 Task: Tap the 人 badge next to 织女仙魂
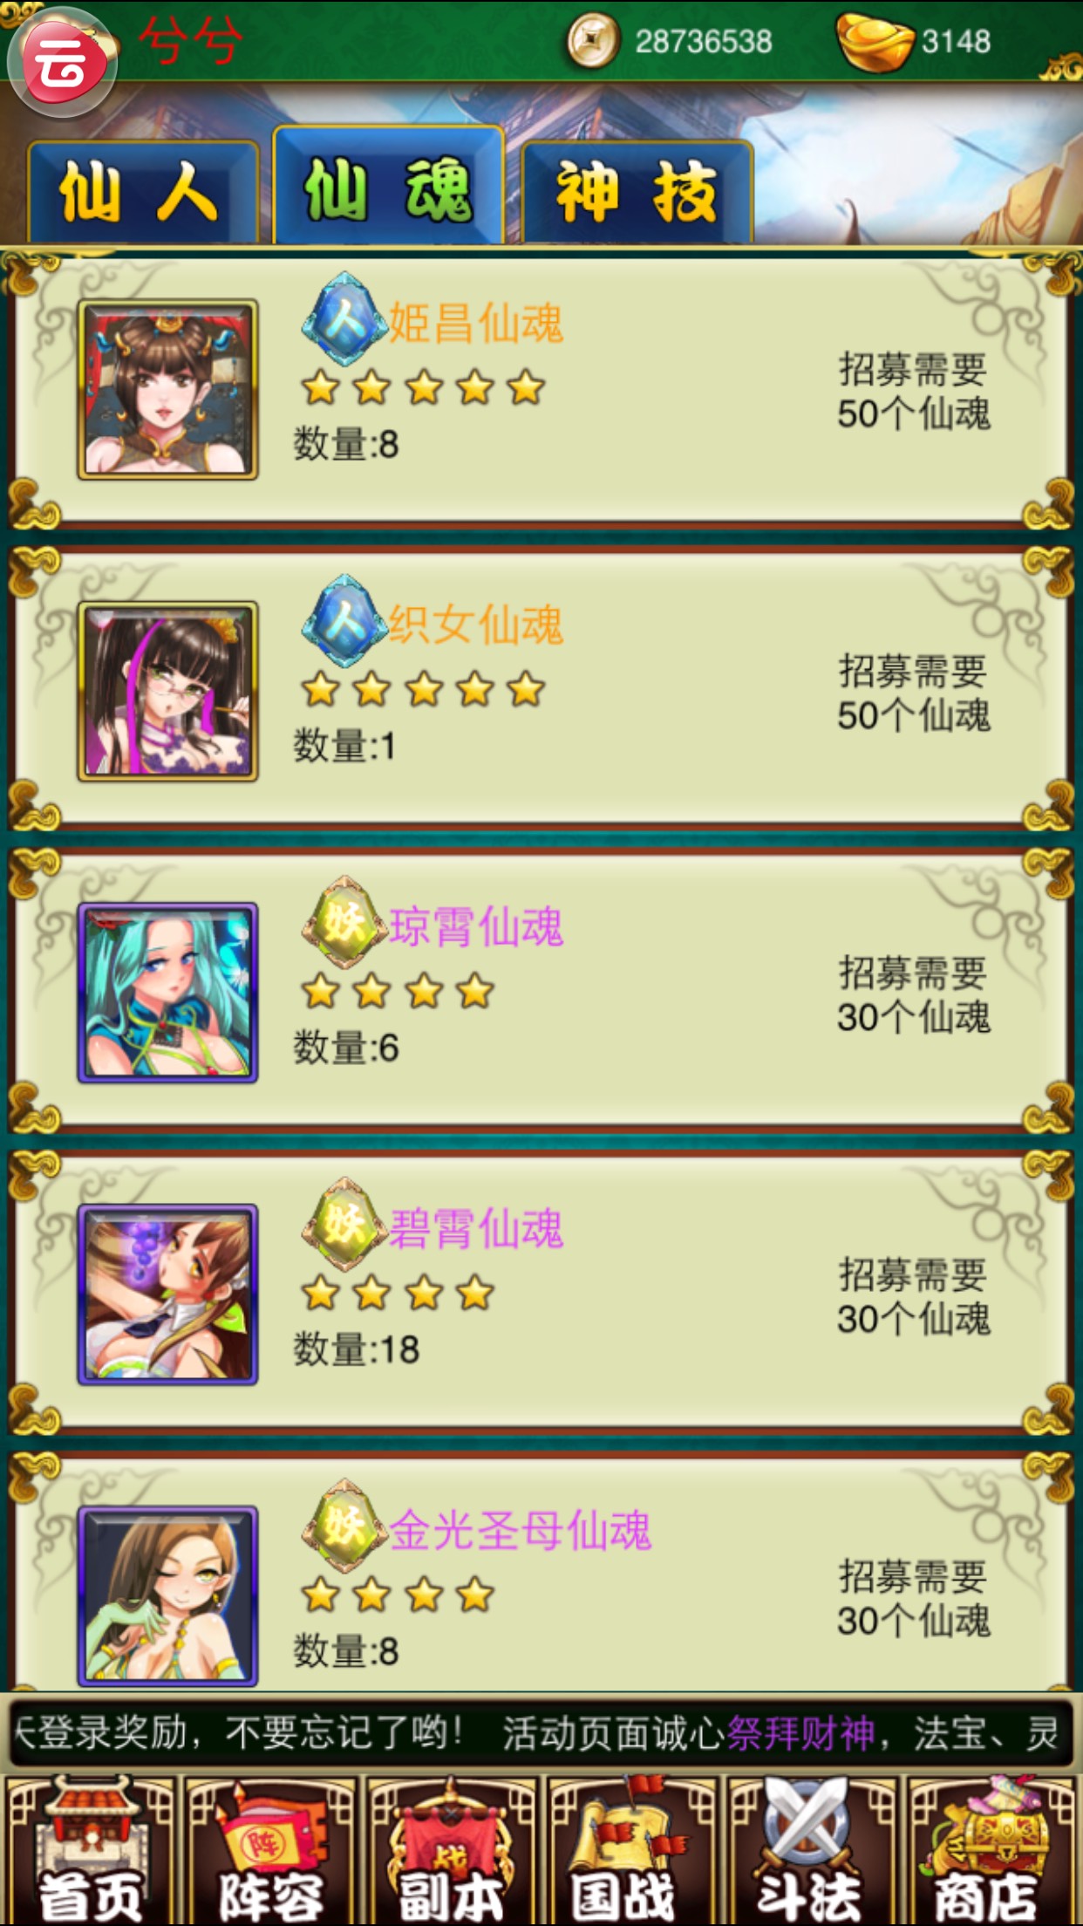[345, 621]
